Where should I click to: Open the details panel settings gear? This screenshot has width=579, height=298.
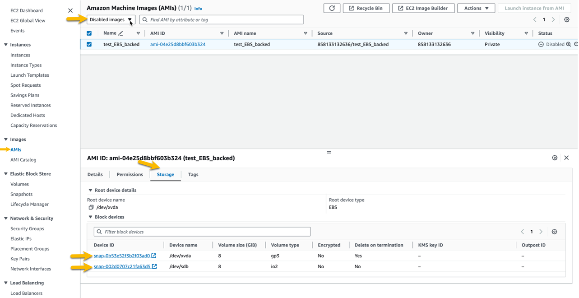click(x=555, y=158)
